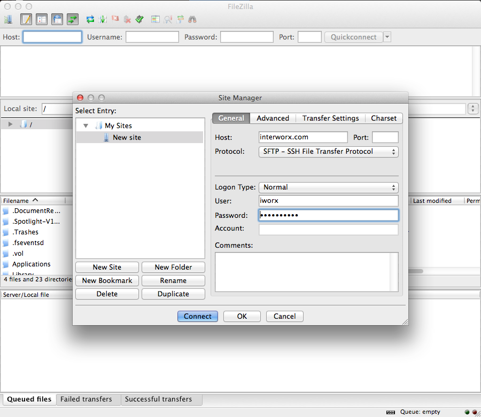Open the Logon Type dropdown
The height and width of the screenshot is (417, 481).
pyautogui.click(x=329, y=187)
